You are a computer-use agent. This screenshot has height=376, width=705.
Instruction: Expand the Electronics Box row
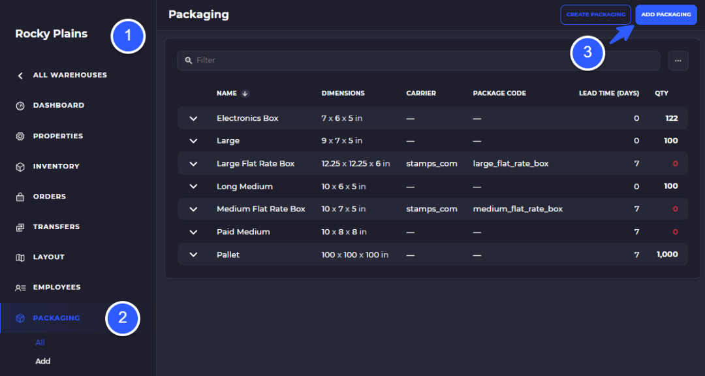pyautogui.click(x=193, y=118)
